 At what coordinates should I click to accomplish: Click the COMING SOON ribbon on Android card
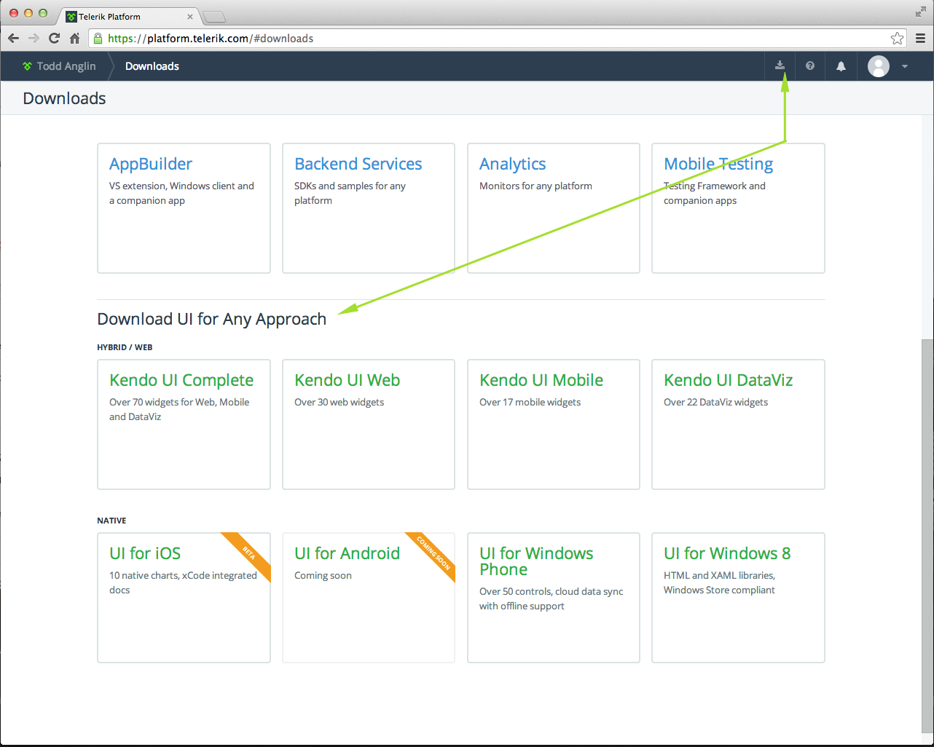tap(433, 554)
